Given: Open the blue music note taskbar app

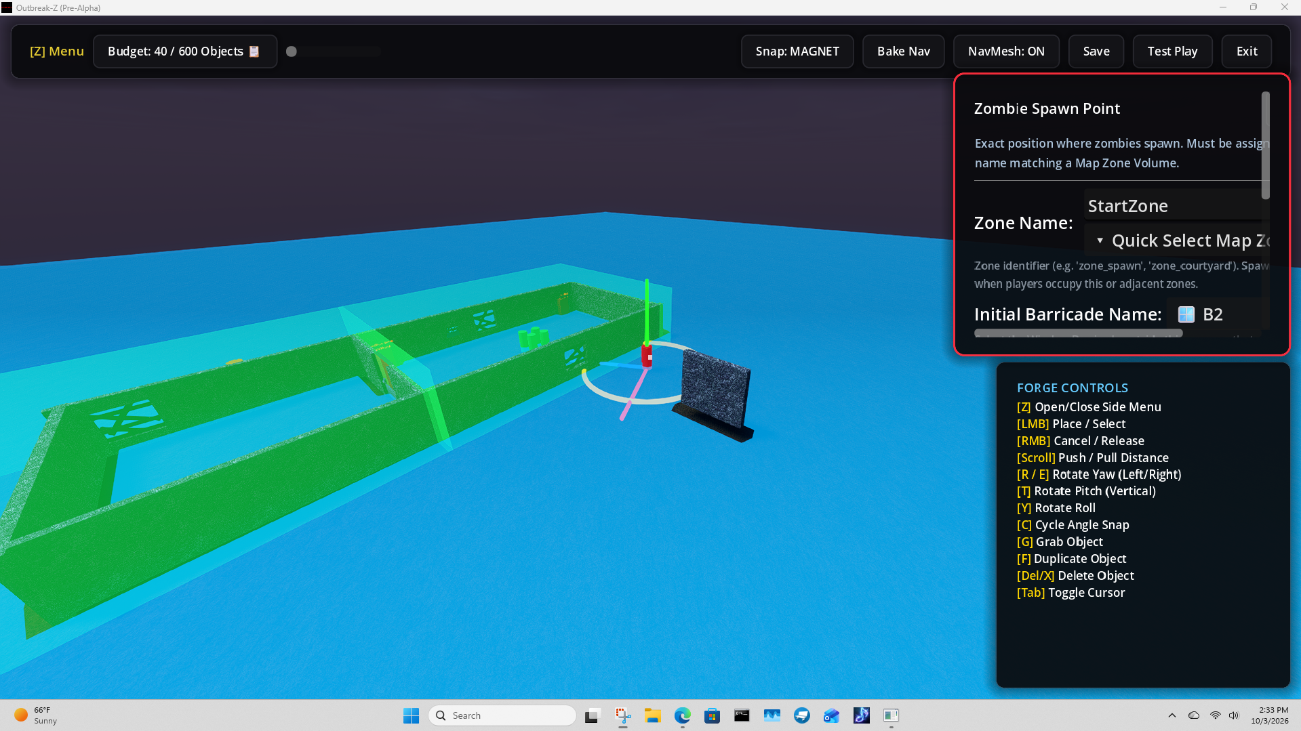Looking at the screenshot, I should pyautogui.click(x=861, y=715).
